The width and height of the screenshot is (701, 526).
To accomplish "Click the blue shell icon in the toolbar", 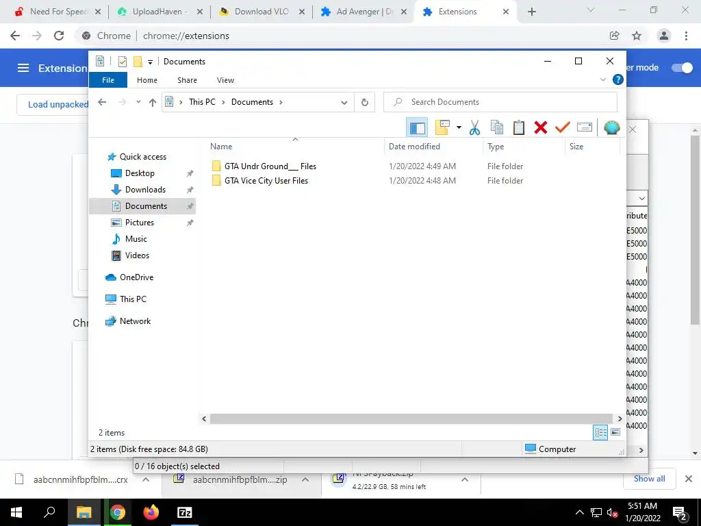I will (x=611, y=128).
